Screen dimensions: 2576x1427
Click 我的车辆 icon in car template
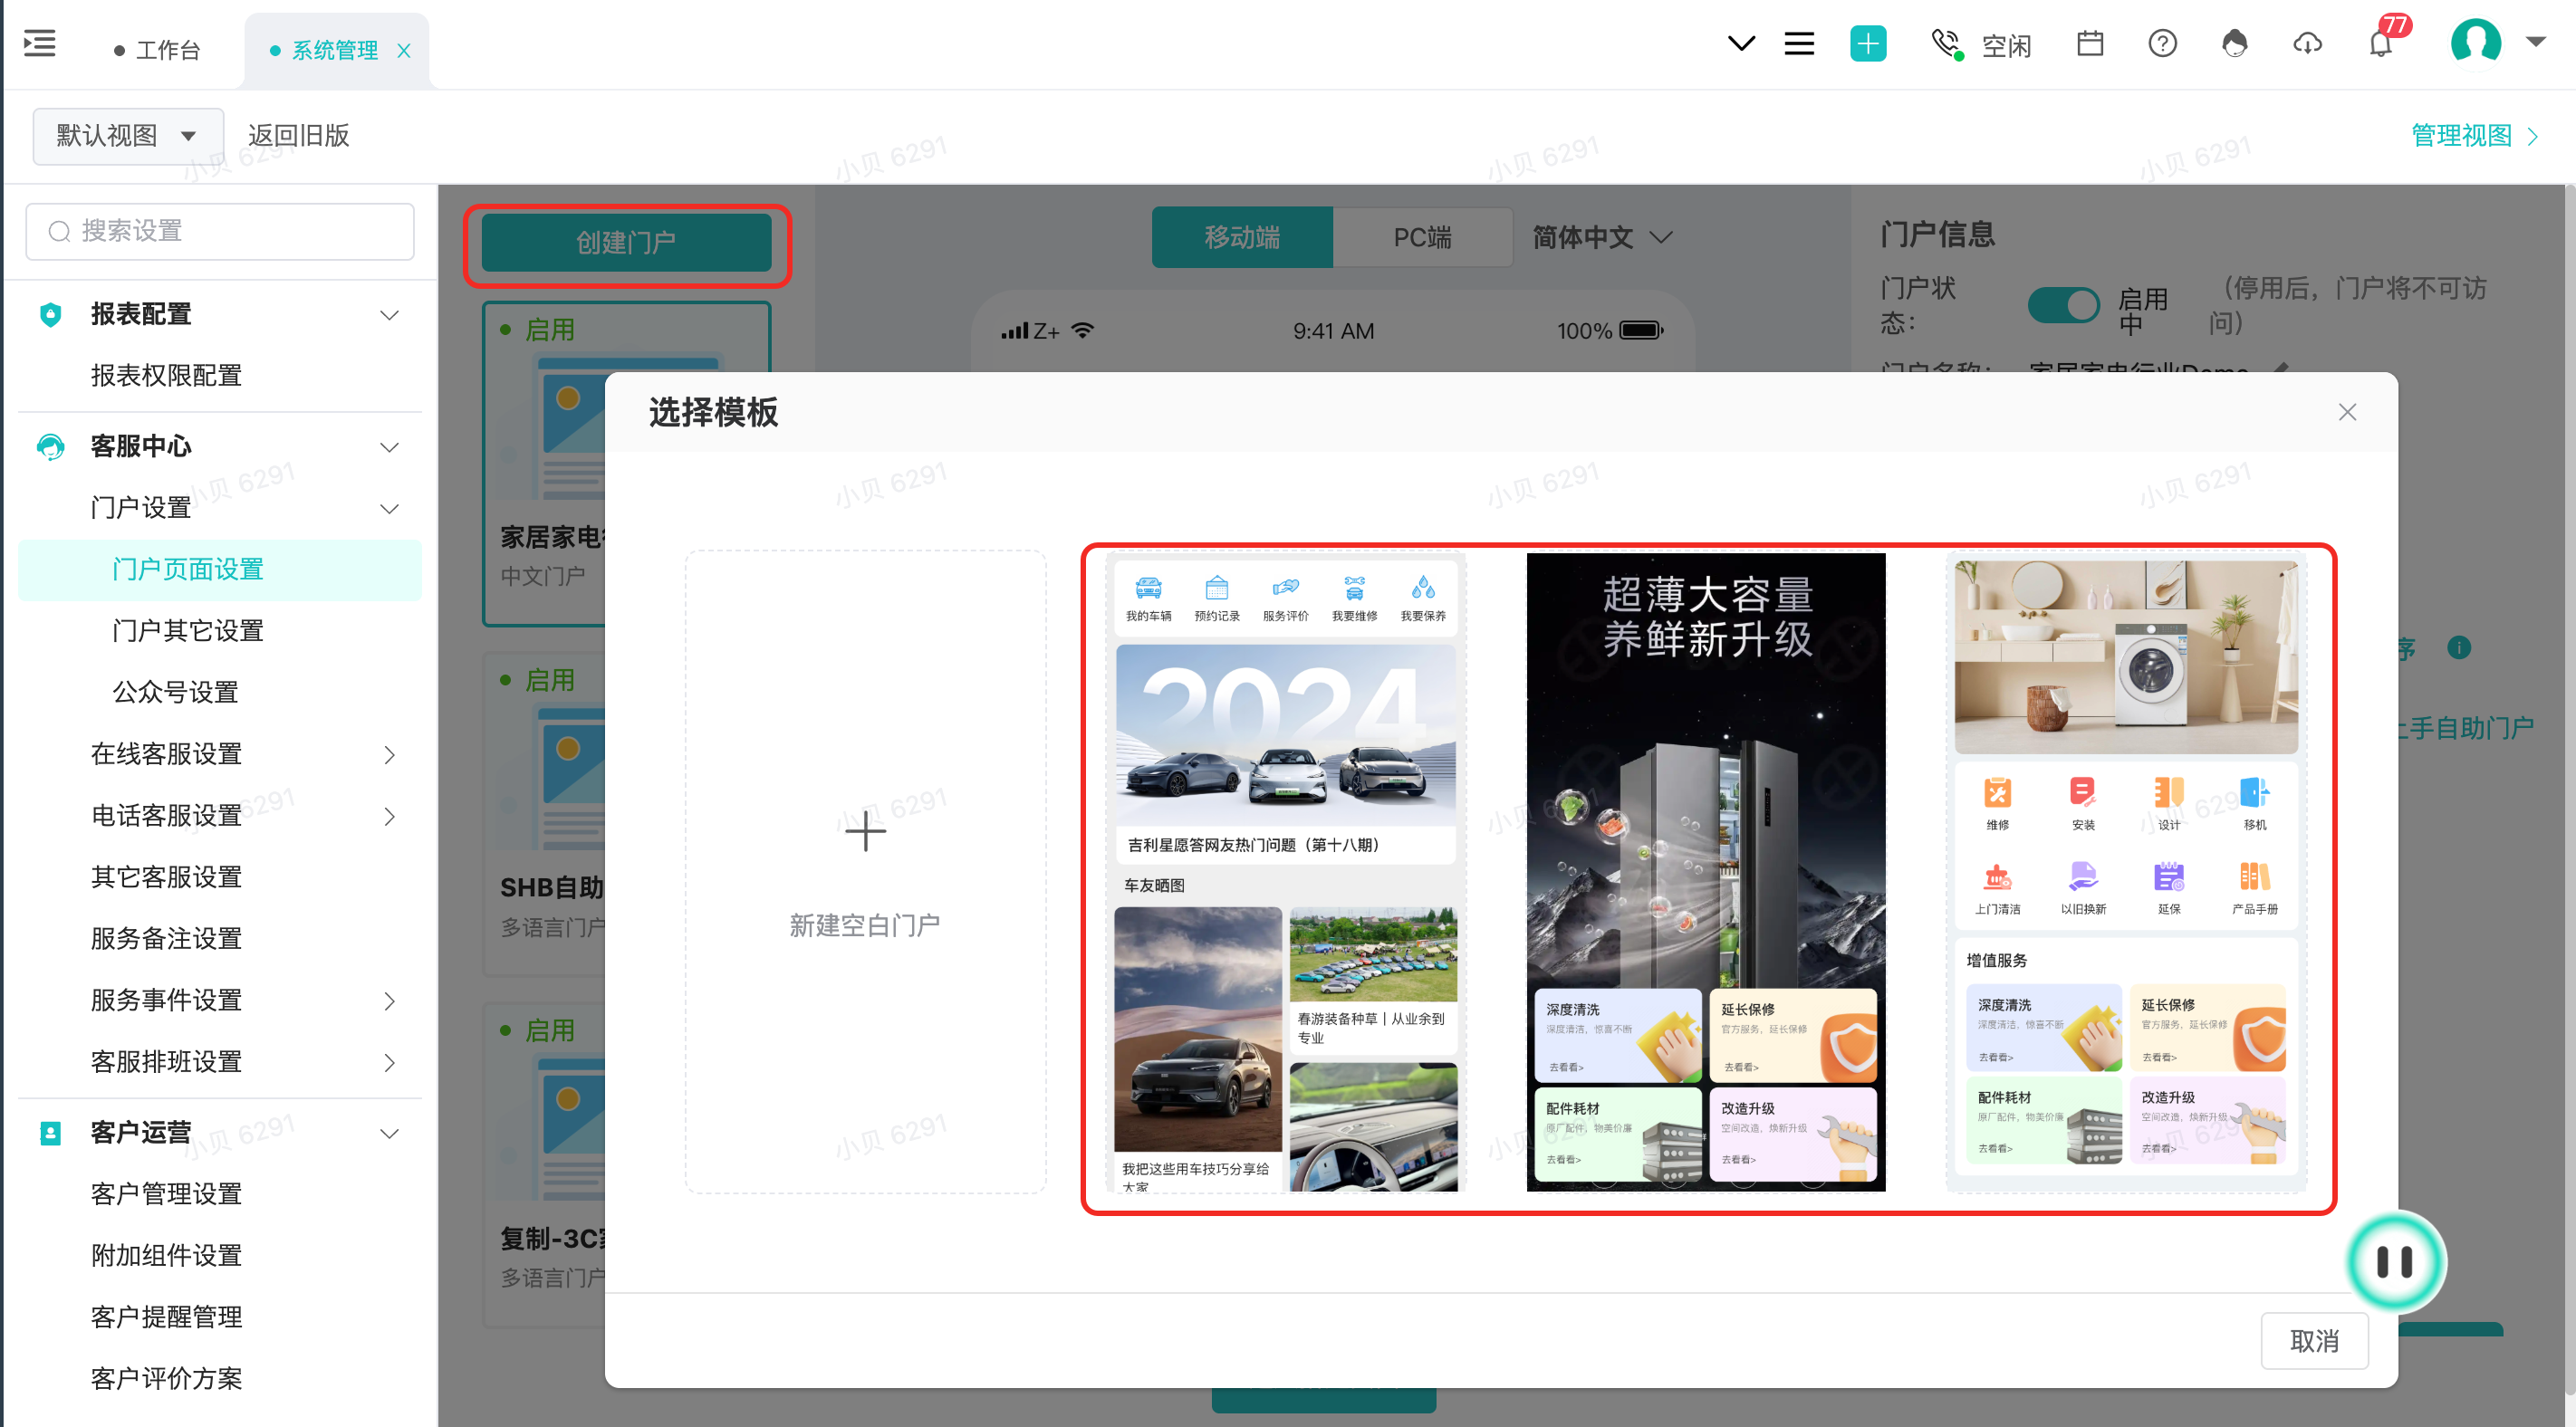pyautogui.click(x=1148, y=588)
